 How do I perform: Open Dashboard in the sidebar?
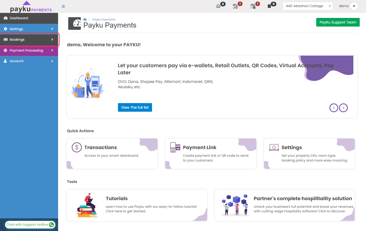[29, 18]
